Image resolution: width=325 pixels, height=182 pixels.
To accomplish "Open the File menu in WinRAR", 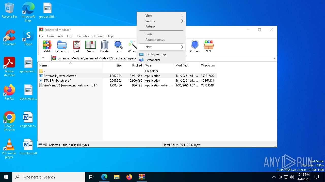I will pyautogui.click(x=41, y=36).
